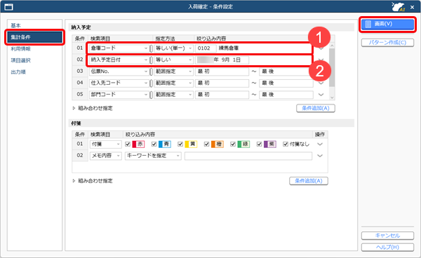The image size is (421, 258).
Task: Click the 最初 field of 仕入先コード row
Action: [x=222, y=83]
